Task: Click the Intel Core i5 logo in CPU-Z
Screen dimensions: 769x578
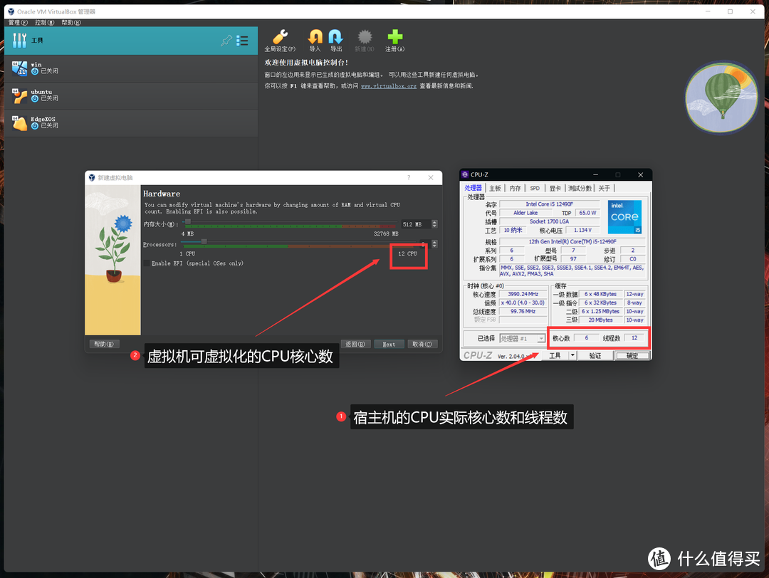Action: tap(624, 216)
